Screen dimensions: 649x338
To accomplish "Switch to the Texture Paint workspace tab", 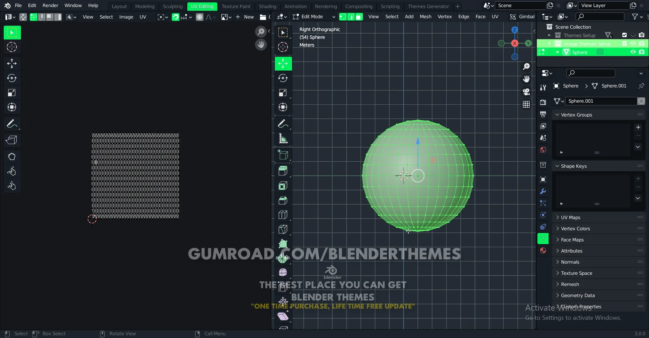I will 236,6.
